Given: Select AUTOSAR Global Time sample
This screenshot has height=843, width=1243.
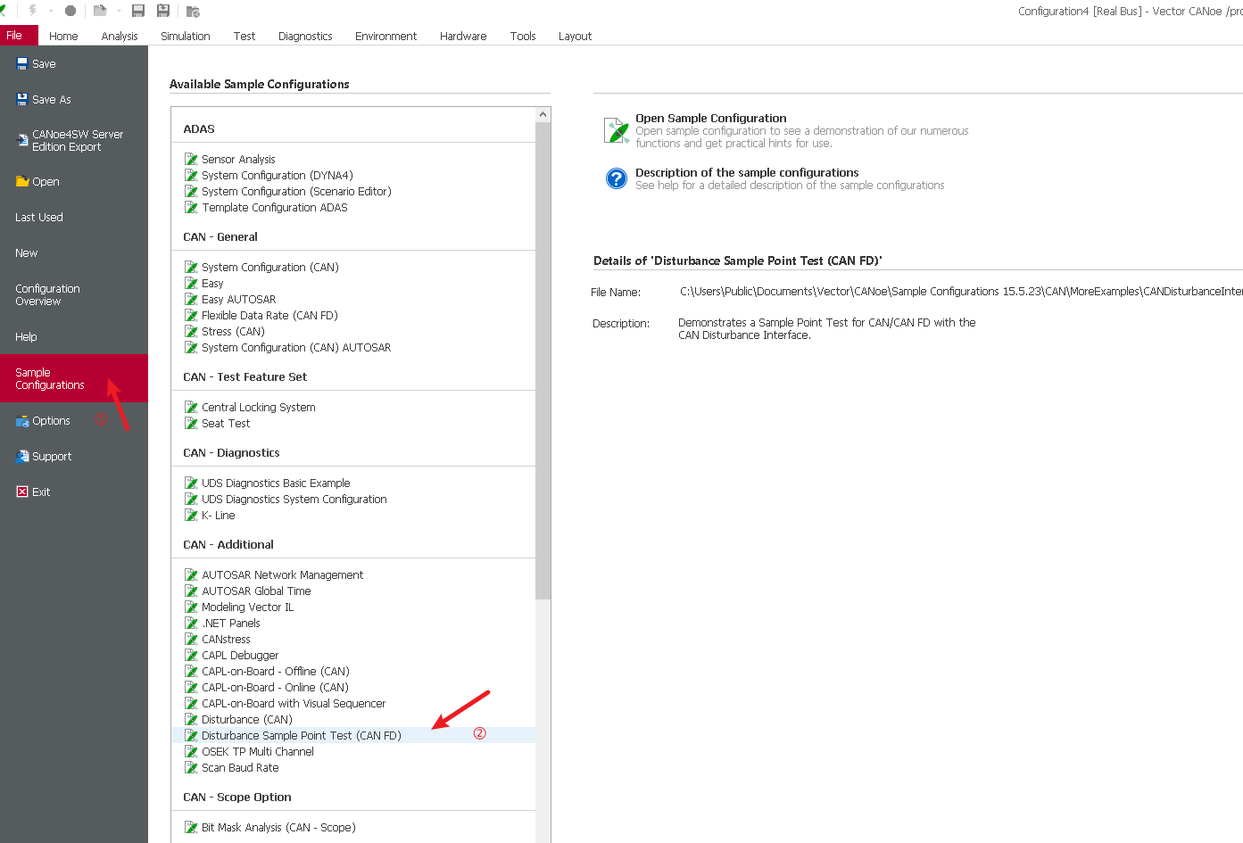Looking at the screenshot, I should [256, 591].
